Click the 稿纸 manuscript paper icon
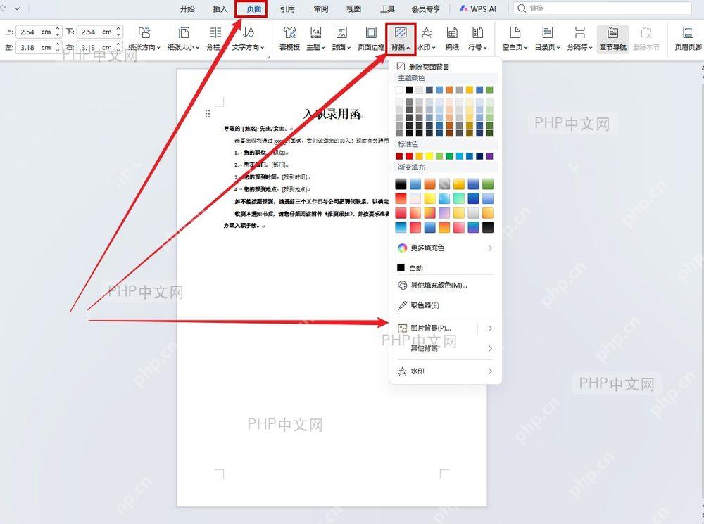Viewport: 704px width, 524px height. (452, 32)
